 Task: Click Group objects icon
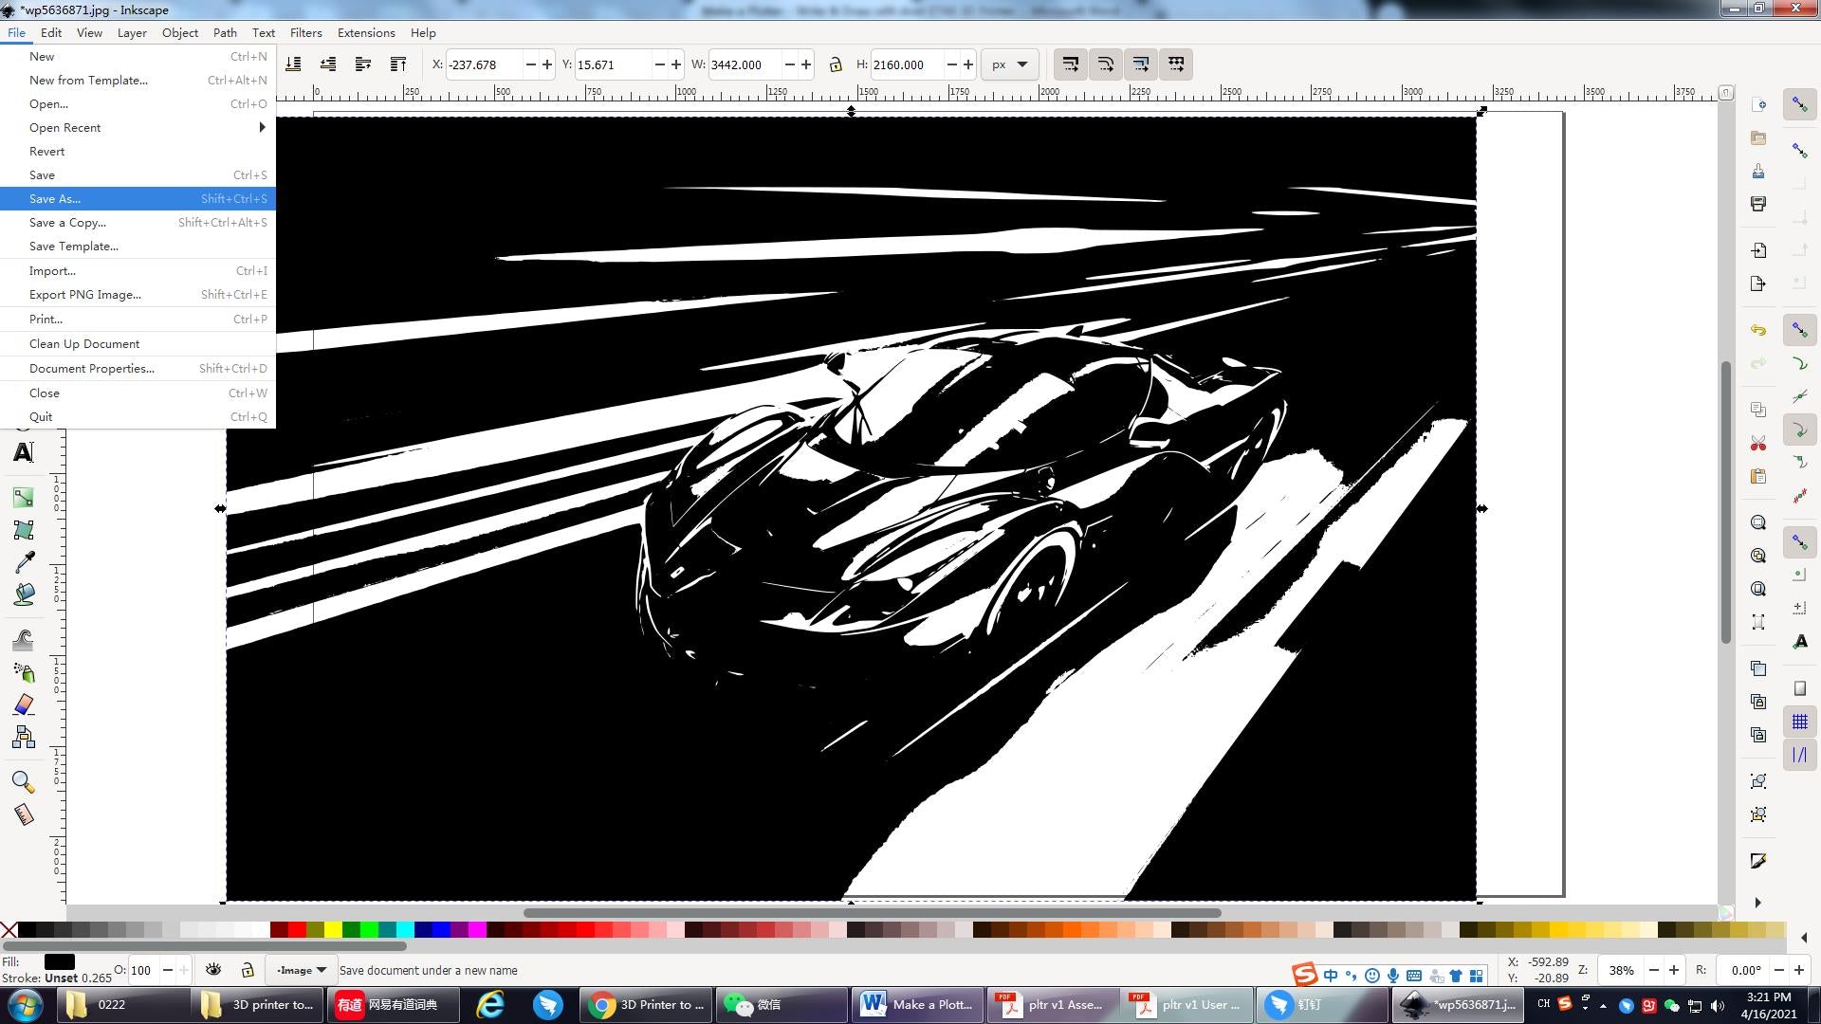coord(1758,781)
